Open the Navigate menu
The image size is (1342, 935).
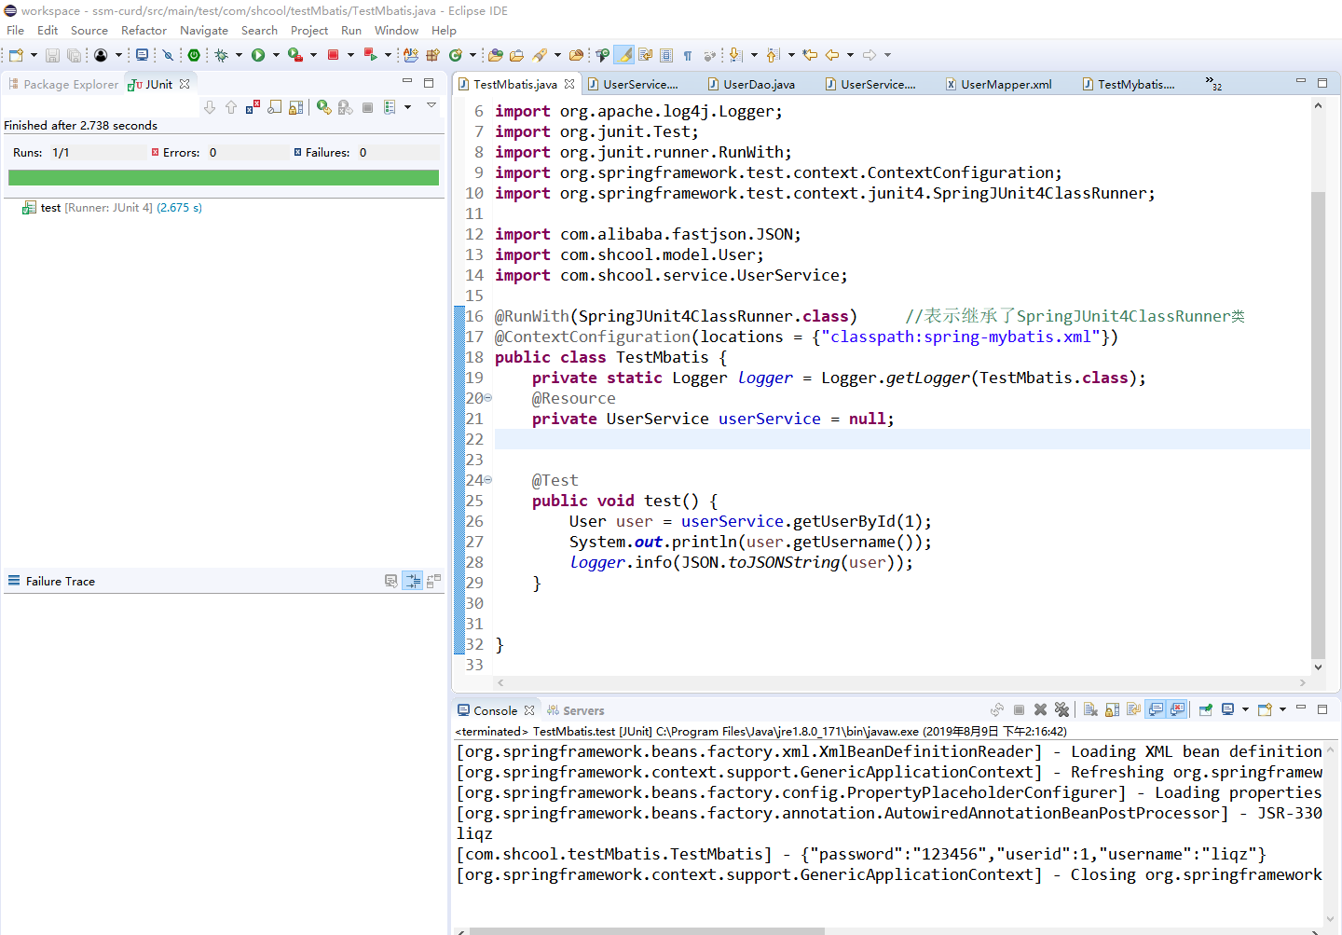[204, 31]
